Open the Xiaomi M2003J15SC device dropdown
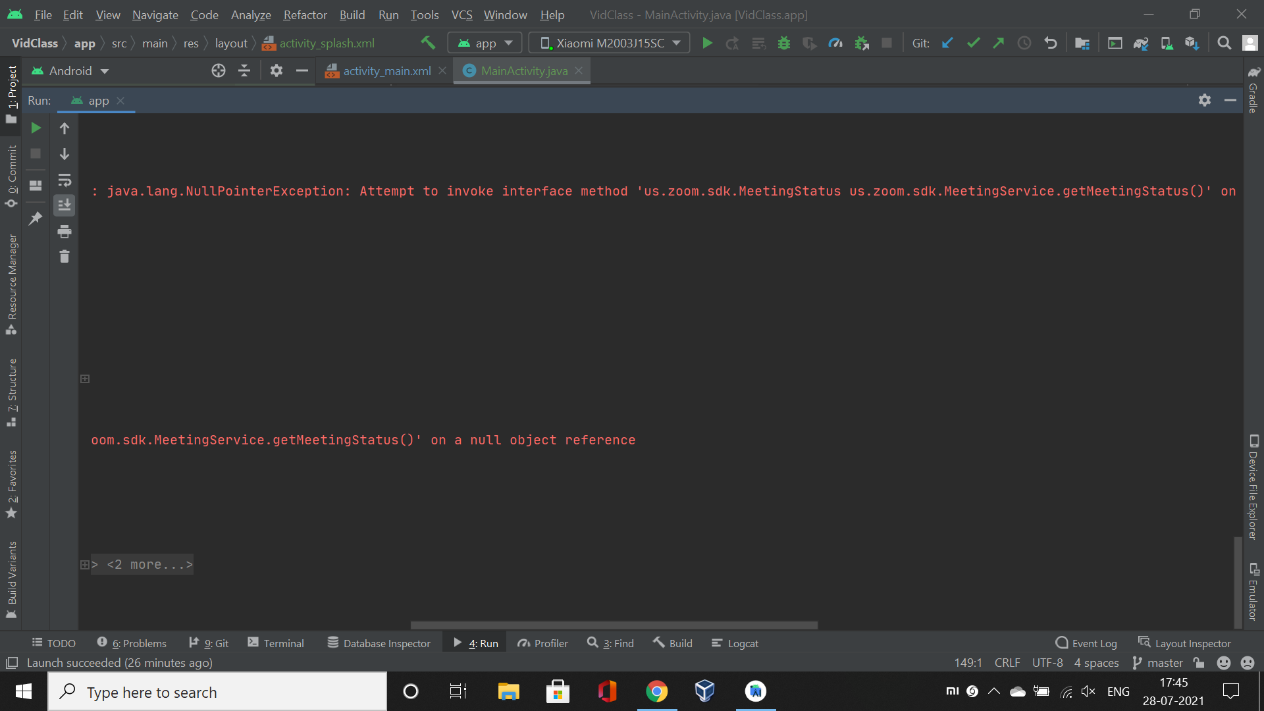Screen dimensions: 1264x711 [x=609, y=43]
